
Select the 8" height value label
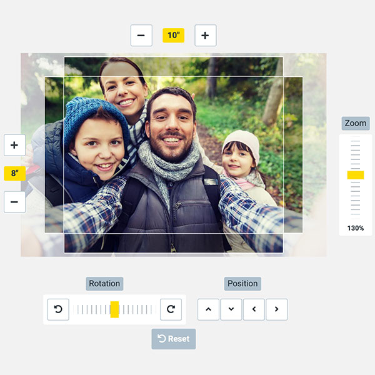click(14, 174)
